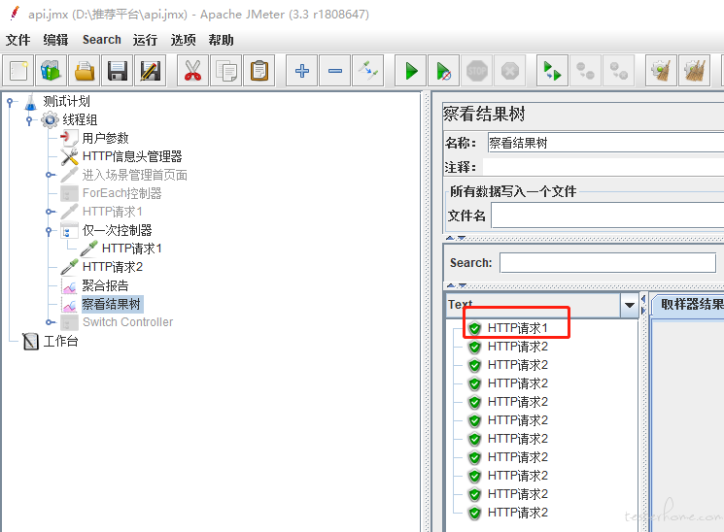
Task: Click the Shutdown grey X icon
Action: pyautogui.click(x=510, y=71)
